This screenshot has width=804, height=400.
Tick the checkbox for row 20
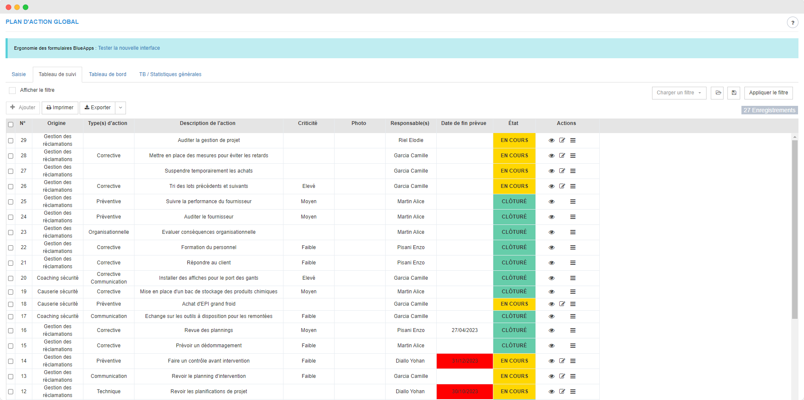tap(11, 278)
